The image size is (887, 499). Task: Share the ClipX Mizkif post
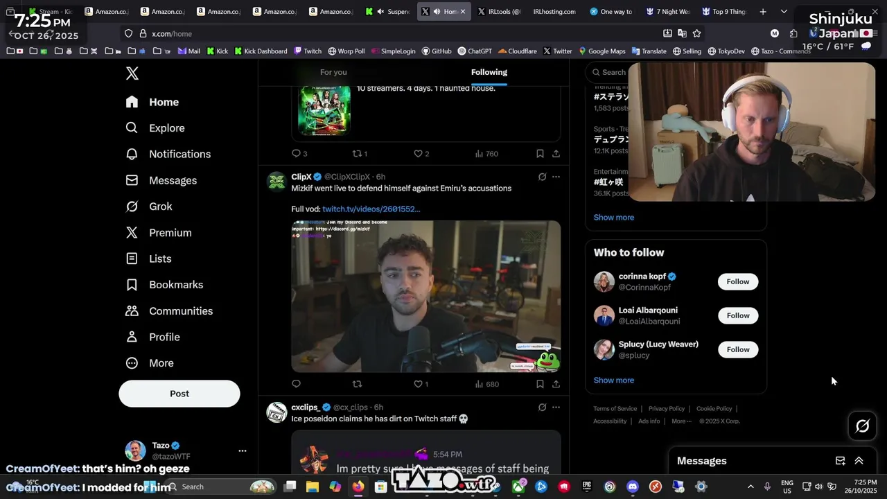pyautogui.click(x=556, y=383)
